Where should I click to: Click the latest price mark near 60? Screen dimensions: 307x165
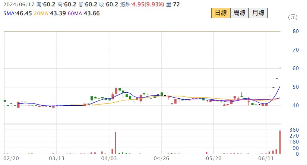click(280, 68)
